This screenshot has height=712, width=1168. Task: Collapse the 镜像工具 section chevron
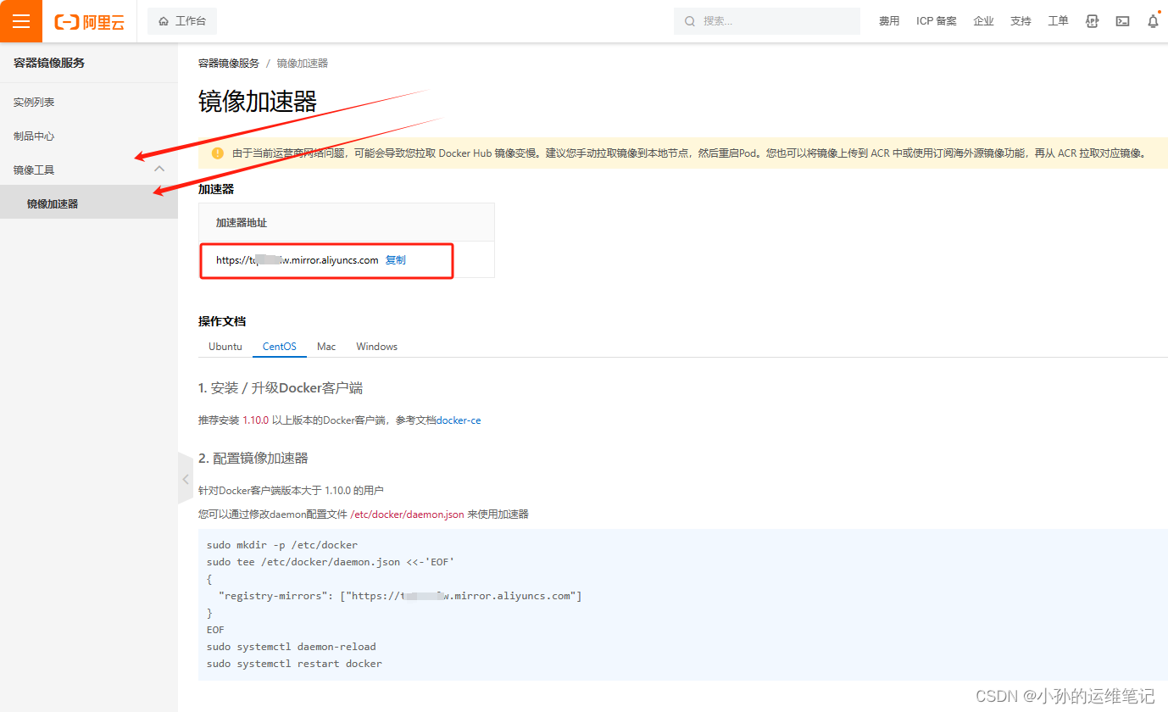[159, 170]
